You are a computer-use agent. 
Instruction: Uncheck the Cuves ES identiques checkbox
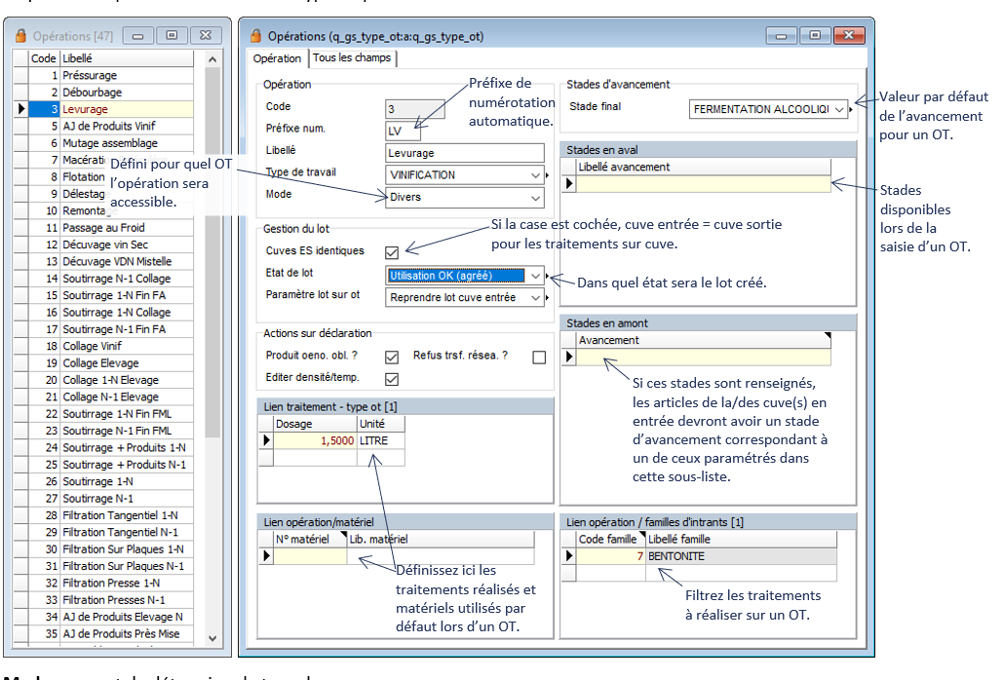tap(392, 251)
